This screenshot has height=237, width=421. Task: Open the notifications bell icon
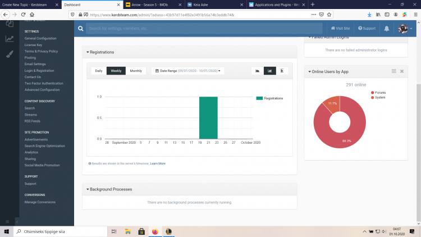point(387,28)
